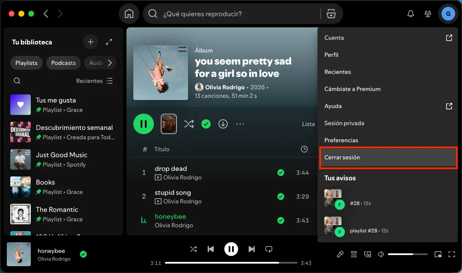Adjust the volume slider
The height and width of the screenshot is (273, 462).
408,254
